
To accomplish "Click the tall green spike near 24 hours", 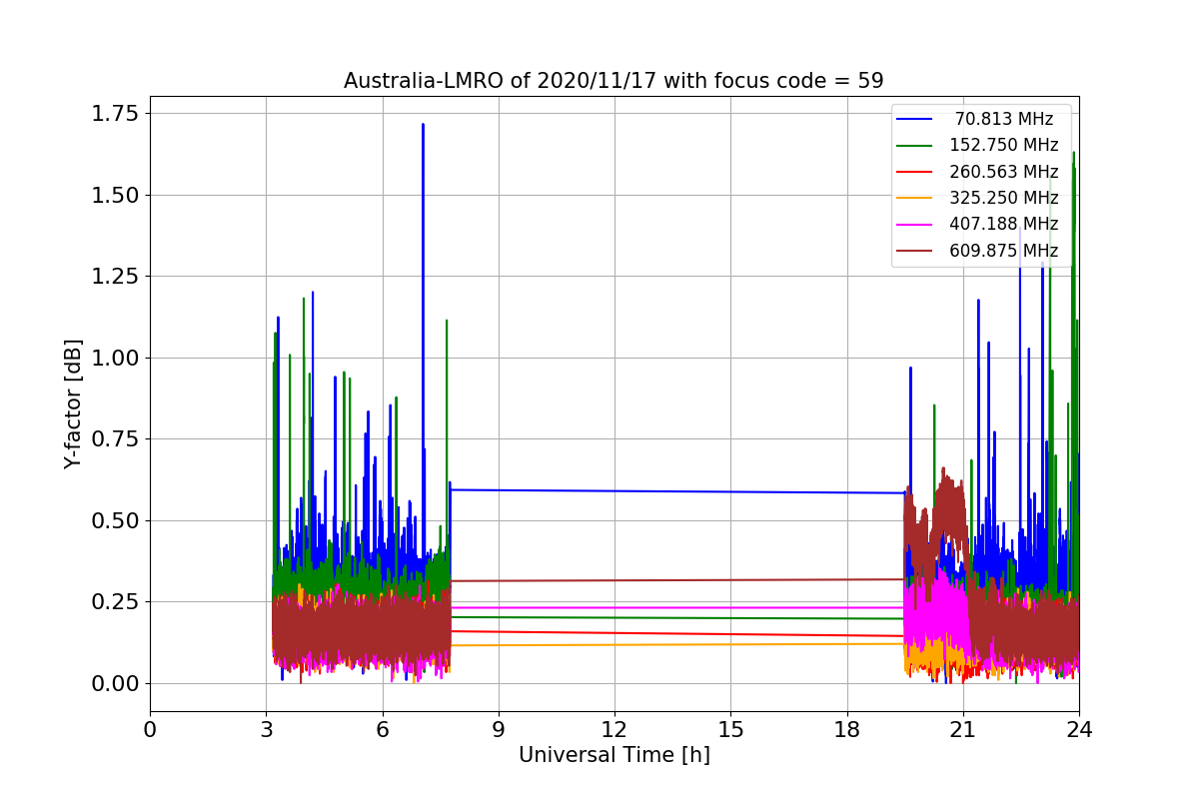I will click(1073, 220).
